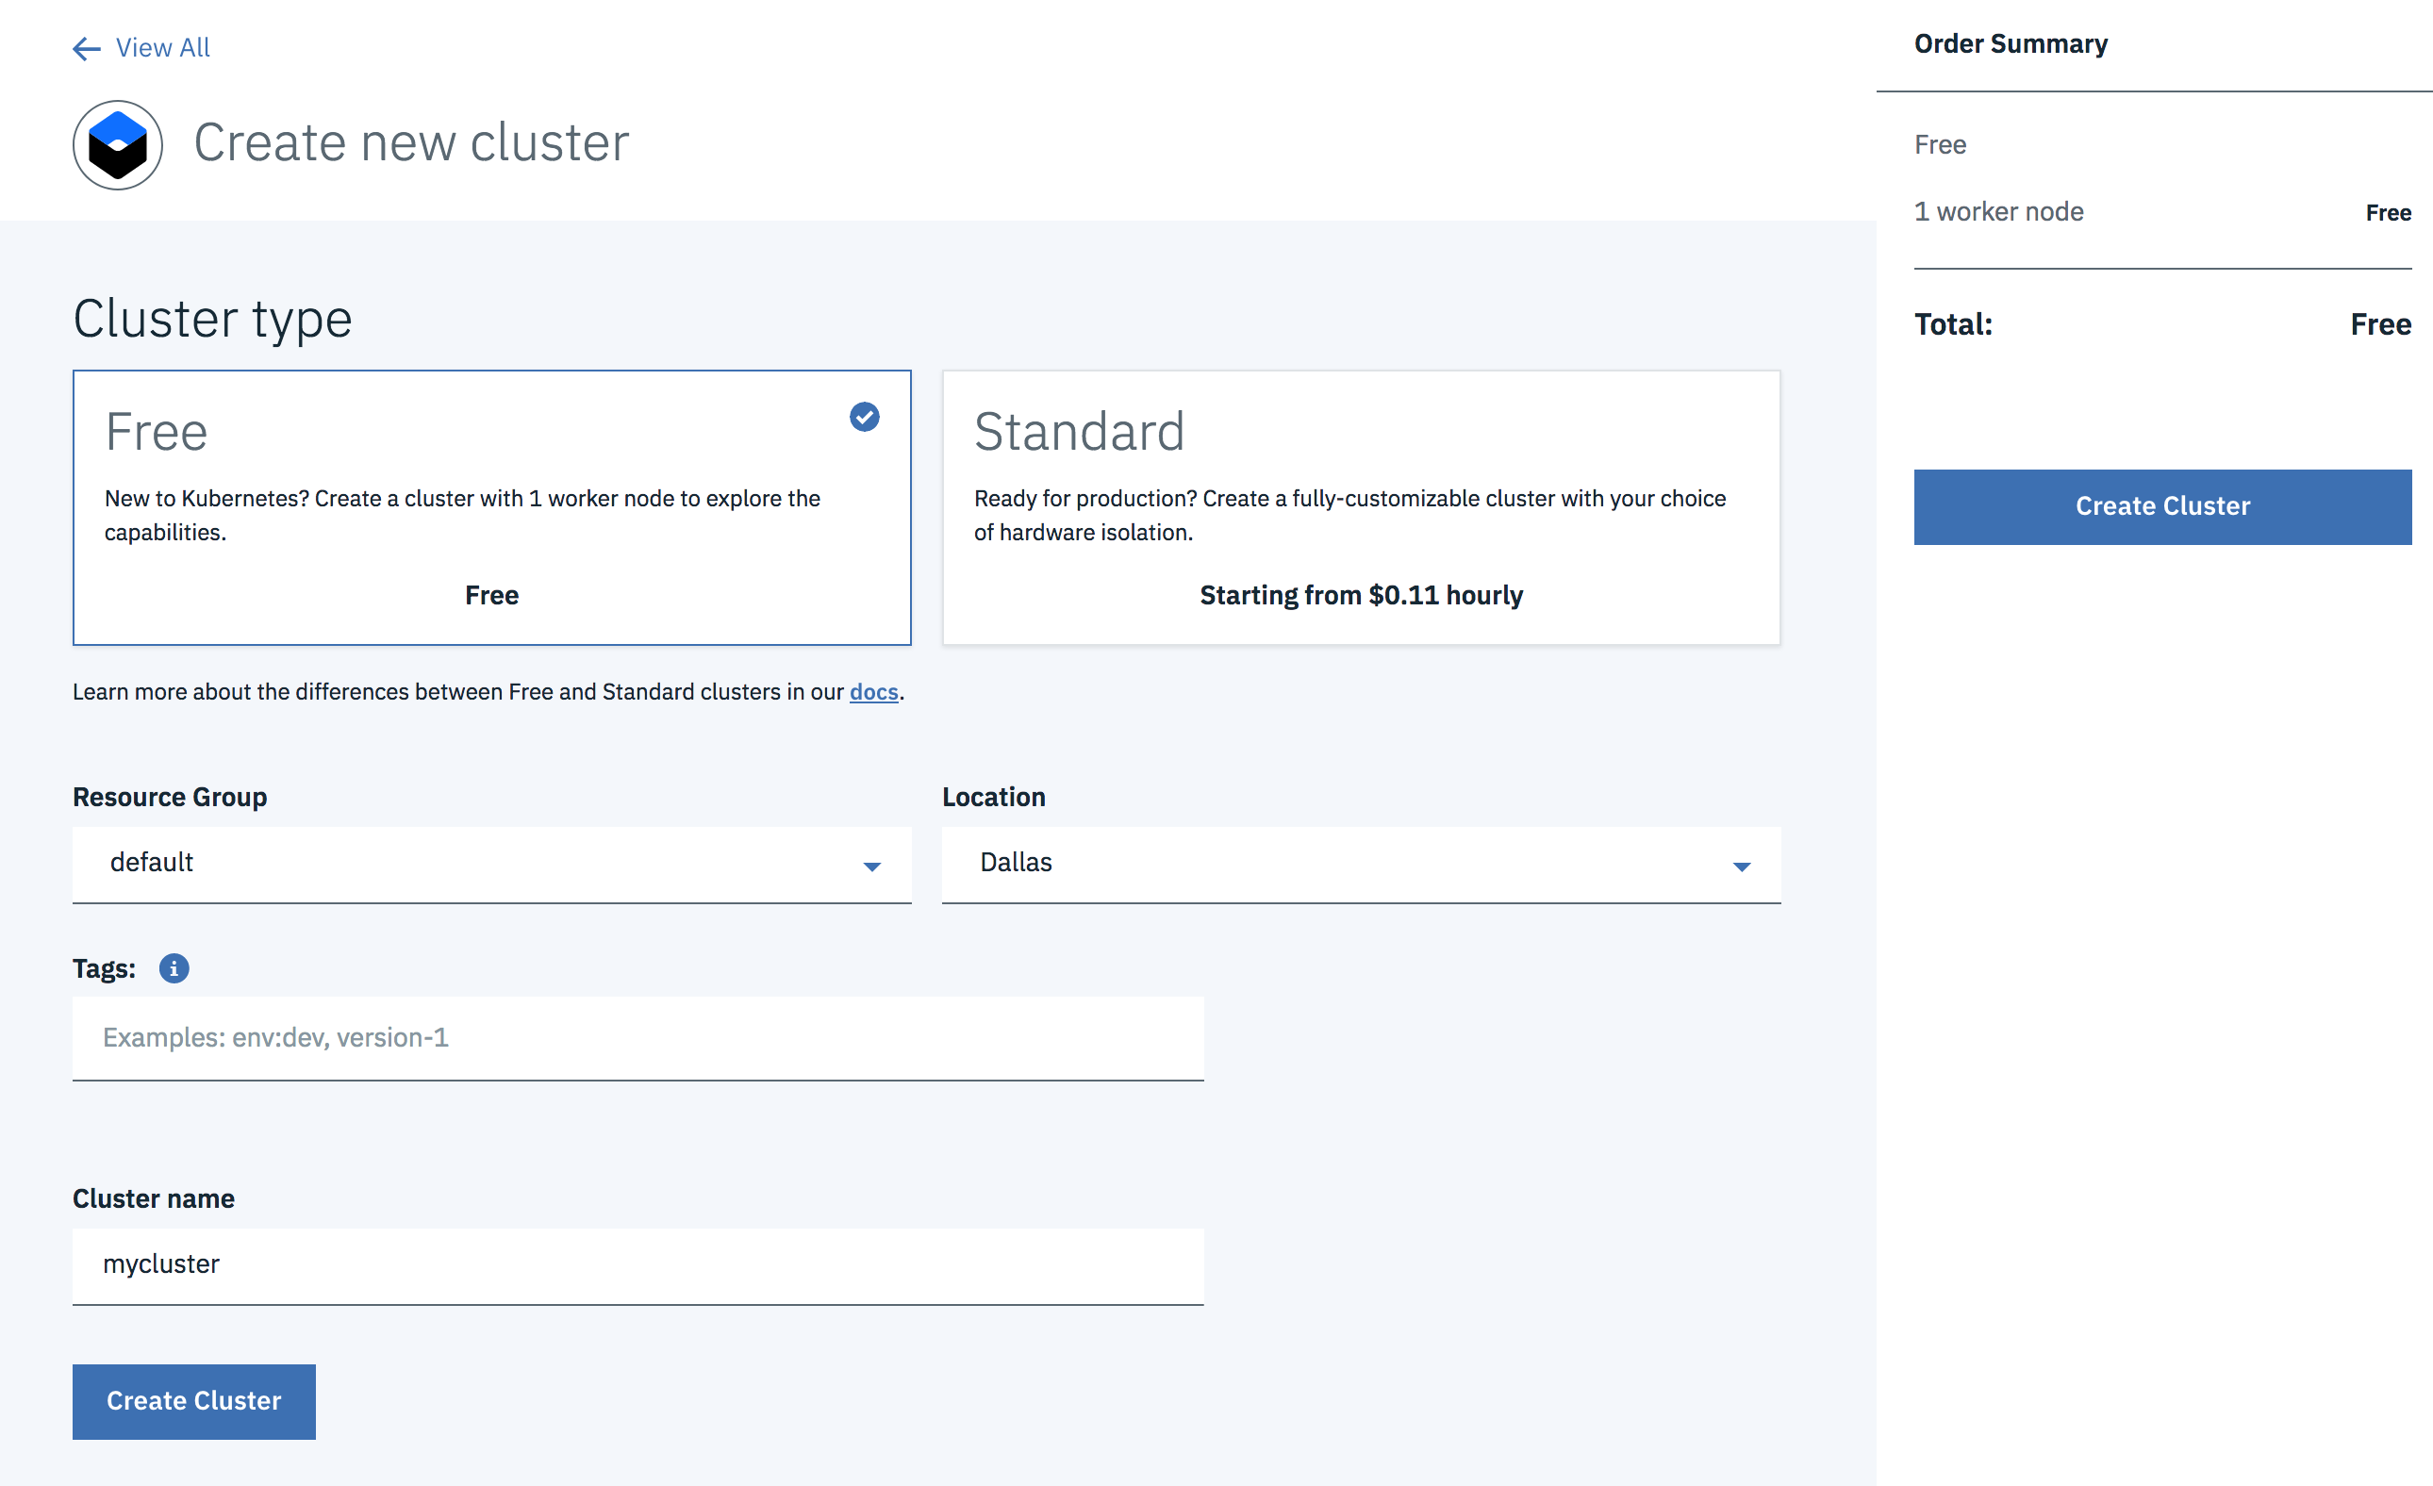Click the Location dropdown caret
Image resolution: width=2433 pixels, height=1486 pixels.
tap(1741, 866)
